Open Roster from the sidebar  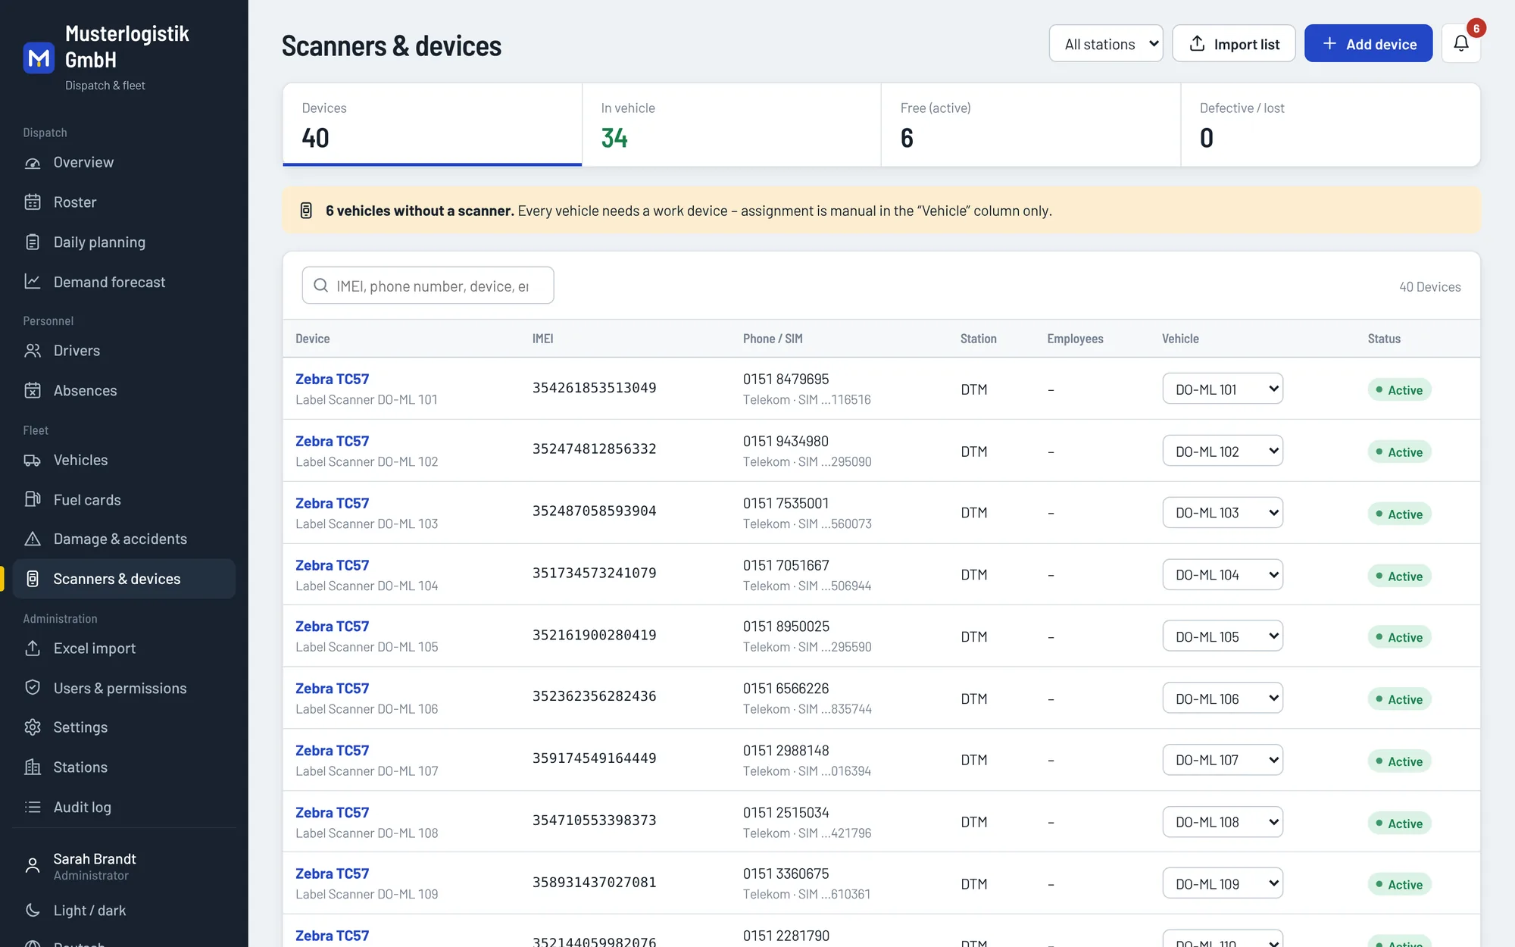point(124,202)
